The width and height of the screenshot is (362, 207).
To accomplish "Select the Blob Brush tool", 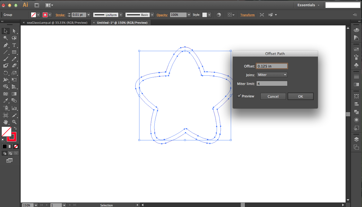I will pos(5,66).
